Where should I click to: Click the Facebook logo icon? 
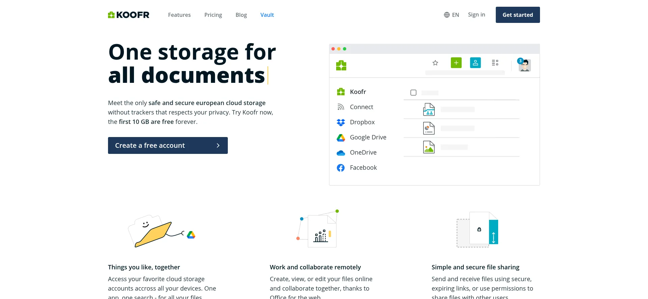[341, 168]
